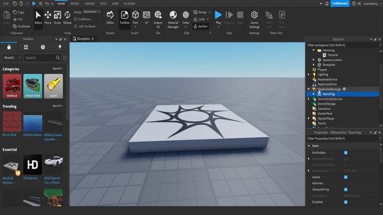The height and width of the screenshot is (215, 383).
Task: Click Cut in Clipboard group
Action: (18, 19)
